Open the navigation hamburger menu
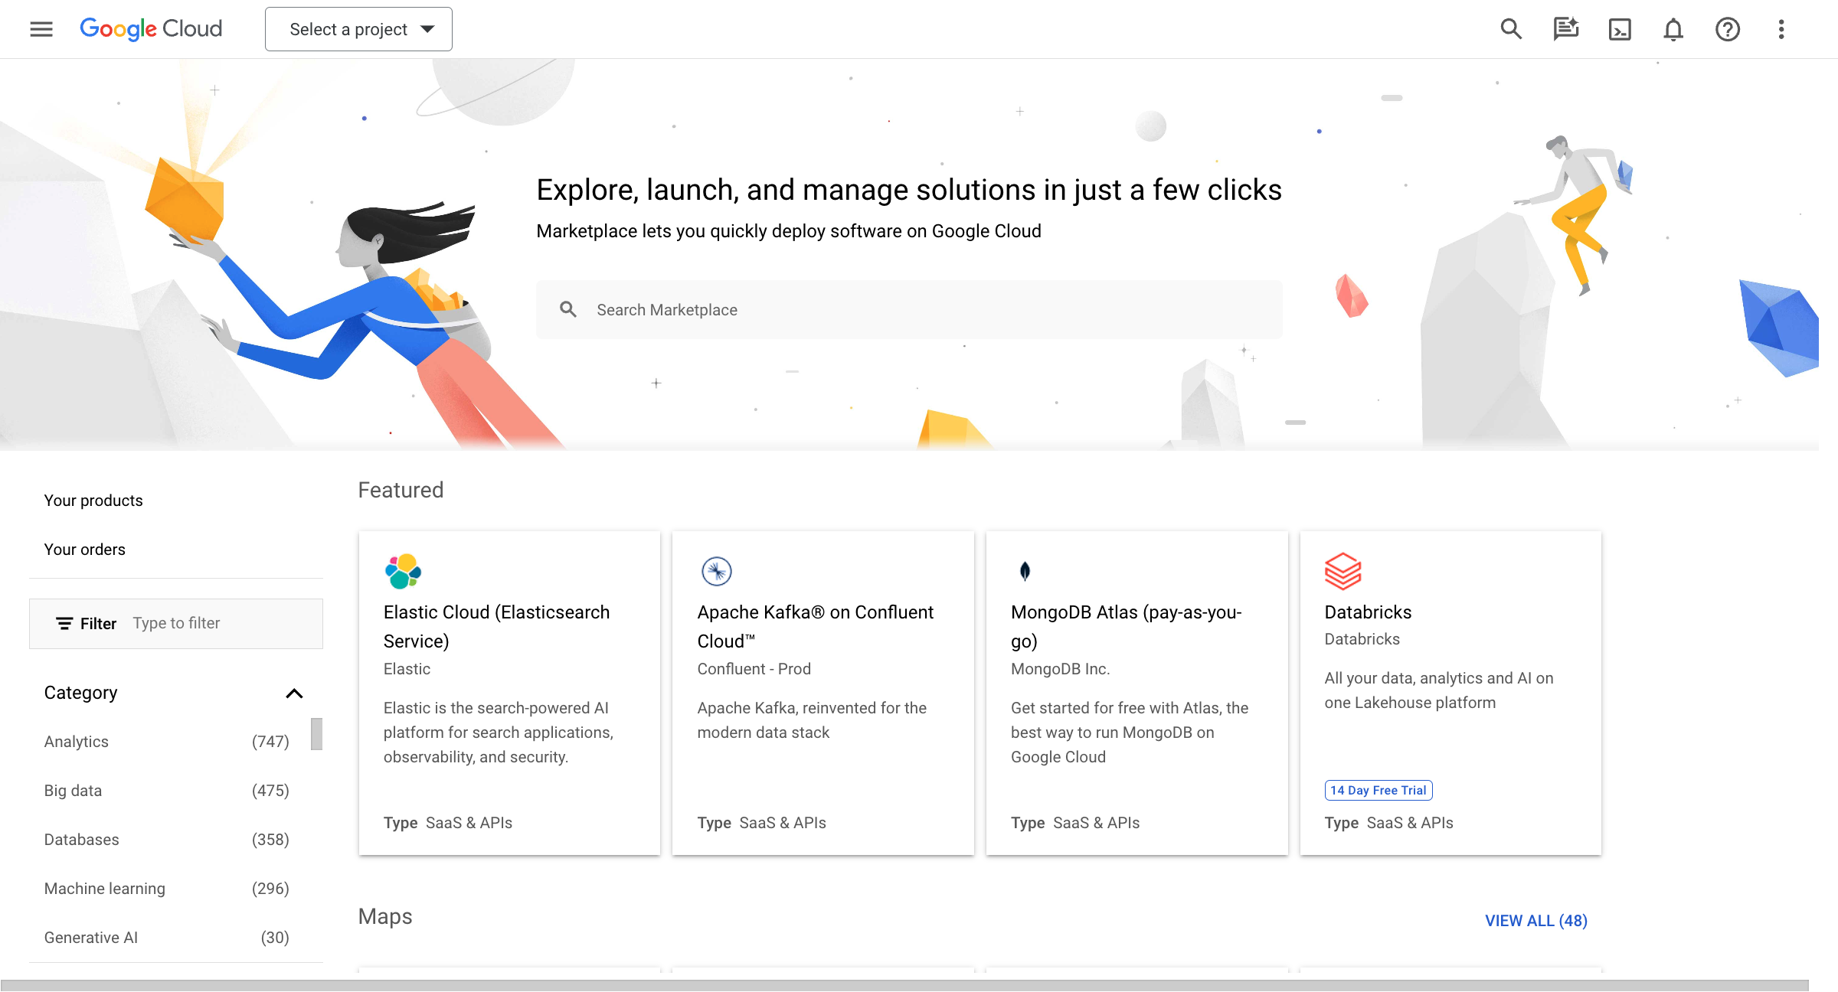Image resolution: width=1838 pixels, height=992 pixels. (41, 29)
